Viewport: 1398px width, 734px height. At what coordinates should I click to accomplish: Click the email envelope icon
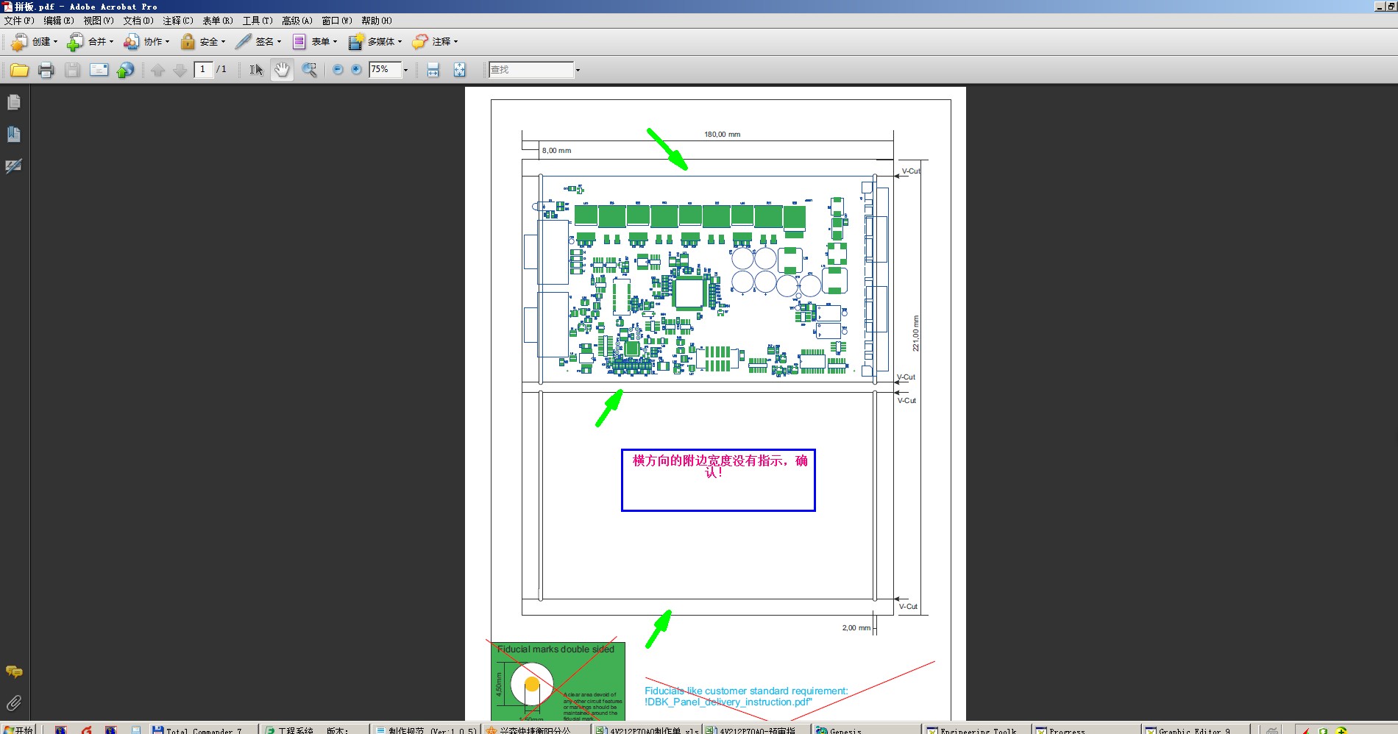point(99,70)
